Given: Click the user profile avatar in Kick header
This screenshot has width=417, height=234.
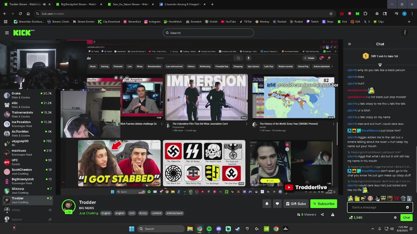Looking at the screenshot, I should 405,32.
